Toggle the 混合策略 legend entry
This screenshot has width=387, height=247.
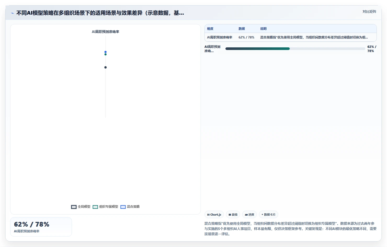[130, 207]
